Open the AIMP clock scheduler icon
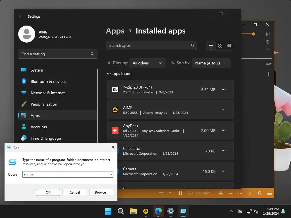The width and height of the screenshot is (291, 218). coord(268,42)
